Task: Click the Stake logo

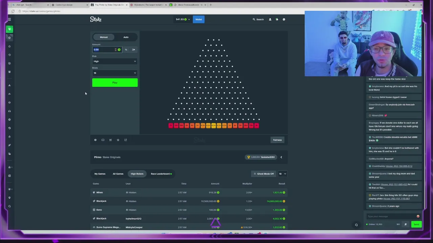Action: pos(96,19)
